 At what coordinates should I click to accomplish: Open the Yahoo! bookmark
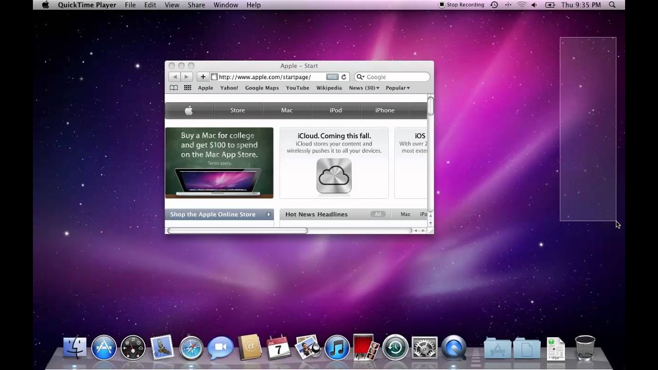point(229,88)
